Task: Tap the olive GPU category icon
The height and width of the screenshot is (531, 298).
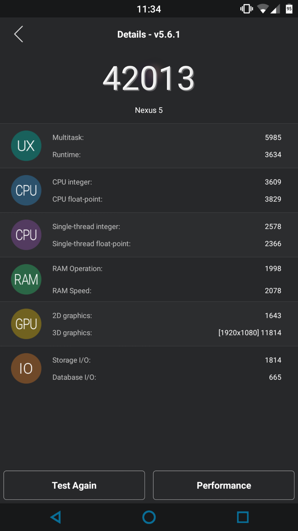Action: tap(26, 324)
